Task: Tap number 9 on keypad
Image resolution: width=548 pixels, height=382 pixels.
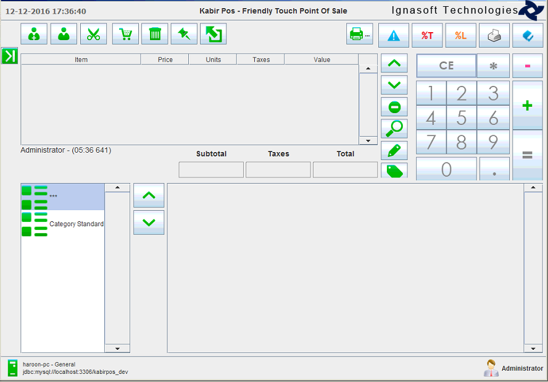Action: (493, 142)
